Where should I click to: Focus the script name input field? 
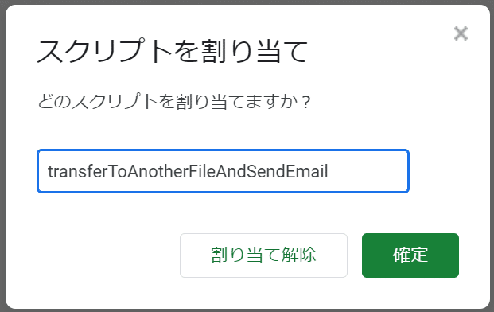pyautogui.click(x=223, y=171)
